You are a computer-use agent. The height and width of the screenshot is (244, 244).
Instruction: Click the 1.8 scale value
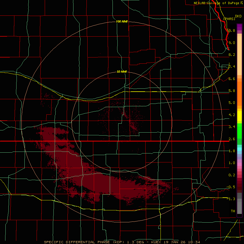(232, 151)
